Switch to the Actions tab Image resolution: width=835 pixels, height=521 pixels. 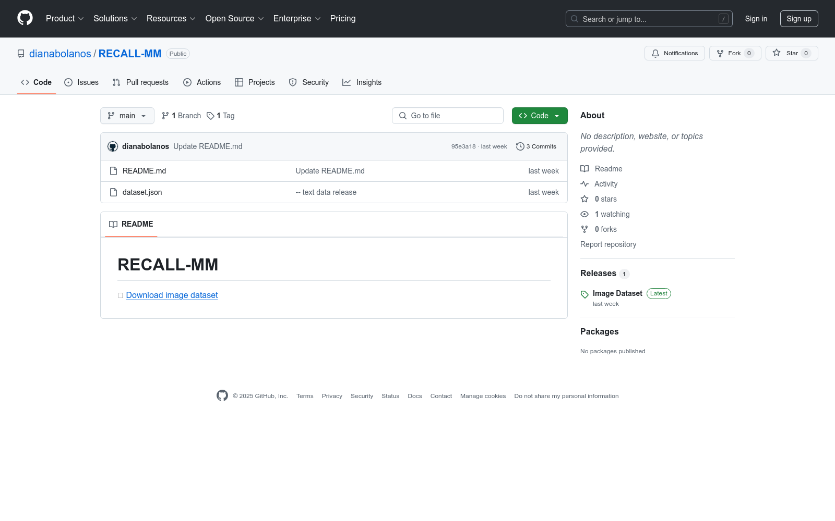click(202, 82)
